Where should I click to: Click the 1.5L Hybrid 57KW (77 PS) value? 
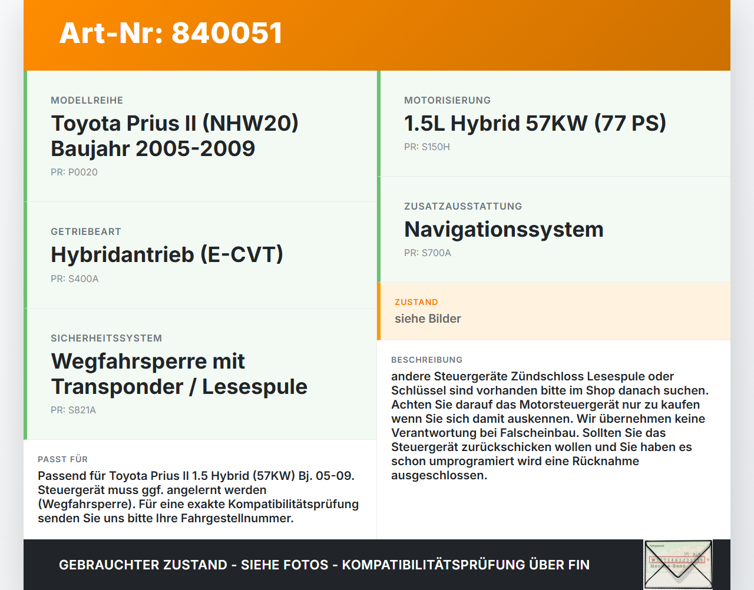[x=535, y=123]
